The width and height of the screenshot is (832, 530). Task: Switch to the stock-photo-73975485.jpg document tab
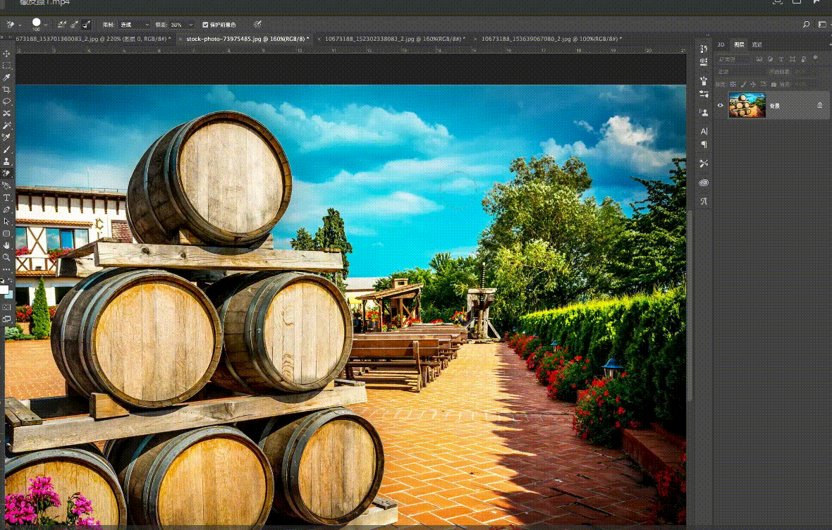[x=247, y=39]
